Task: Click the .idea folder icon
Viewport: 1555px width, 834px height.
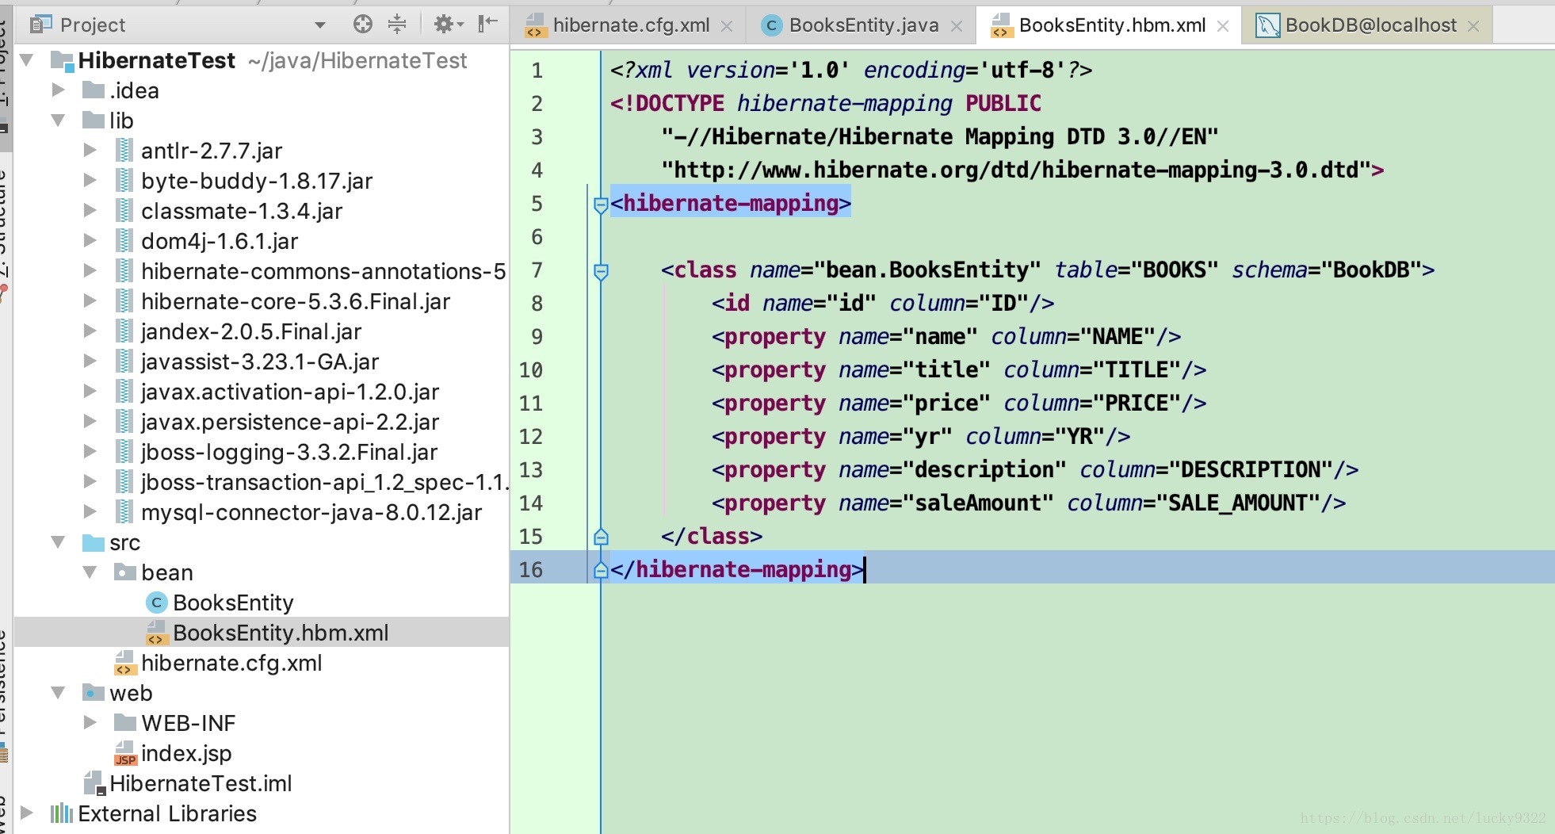Action: 94,90
